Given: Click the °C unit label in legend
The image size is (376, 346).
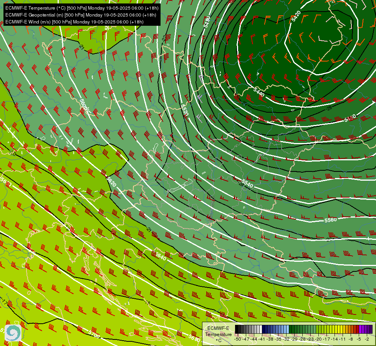Looking at the screenshot, I should pos(219,341).
